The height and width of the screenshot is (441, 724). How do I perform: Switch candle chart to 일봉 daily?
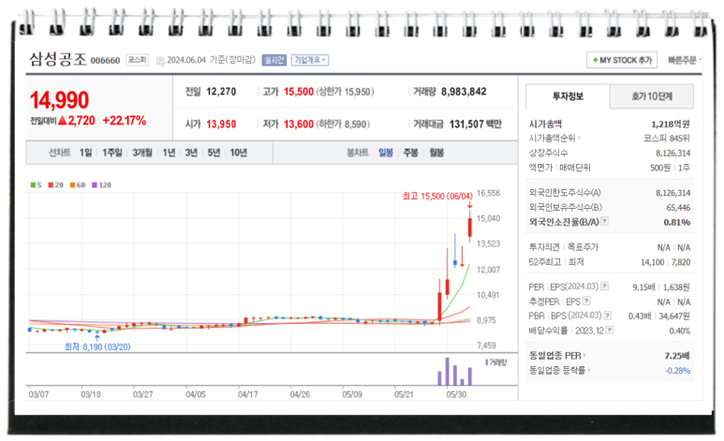(385, 153)
